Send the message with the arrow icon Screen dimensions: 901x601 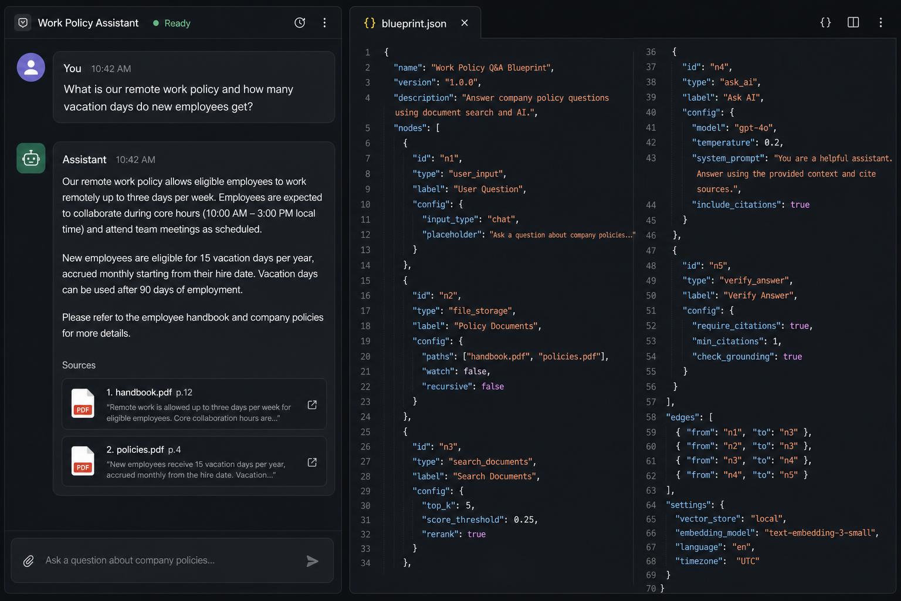click(x=313, y=561)
